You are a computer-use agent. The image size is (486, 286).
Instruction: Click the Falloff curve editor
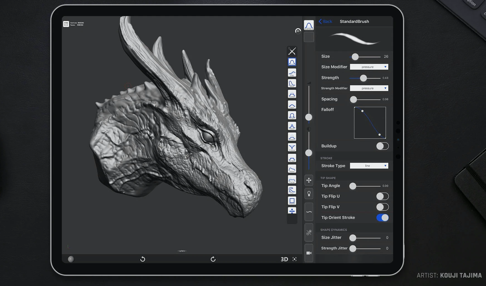370,123
